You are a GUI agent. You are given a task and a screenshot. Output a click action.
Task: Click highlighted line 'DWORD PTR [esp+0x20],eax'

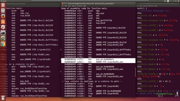(98, 62)
